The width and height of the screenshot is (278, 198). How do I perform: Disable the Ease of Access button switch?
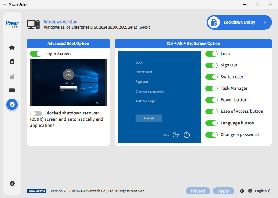pos(212,112)
